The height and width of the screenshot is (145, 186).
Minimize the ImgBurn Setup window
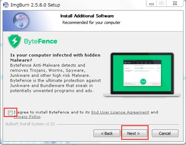152,4
